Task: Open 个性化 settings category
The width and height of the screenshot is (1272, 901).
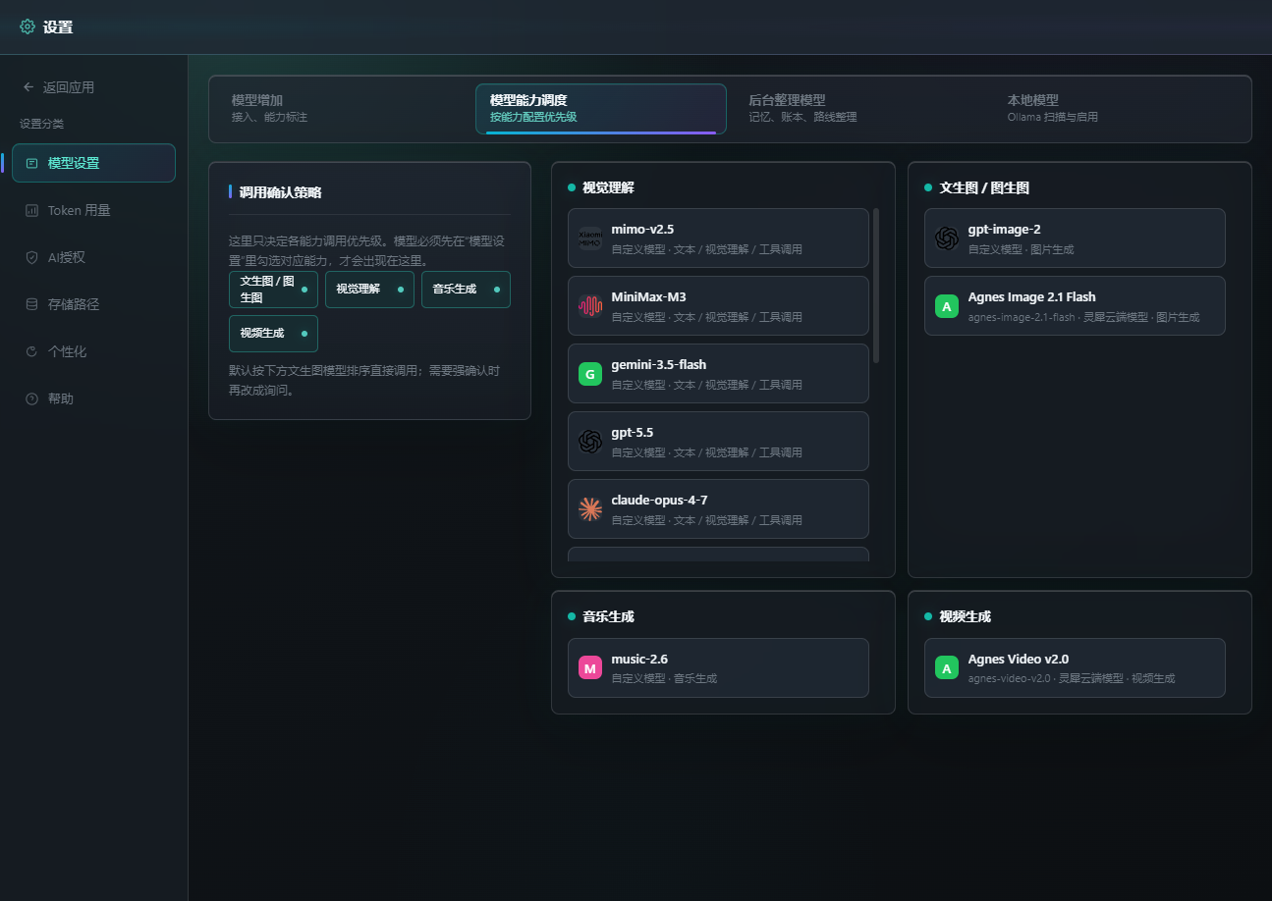Action: (x=93, y=351)
